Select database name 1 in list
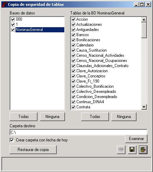This screenshot has height=172, width=153. click(x=17, y=24)
